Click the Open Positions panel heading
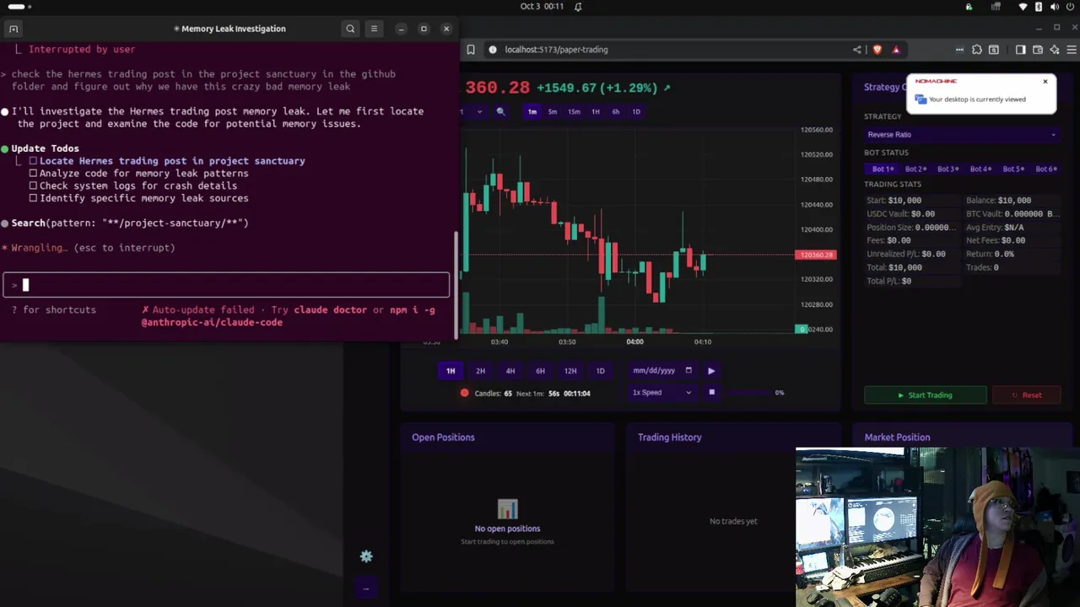Screen dimensions: 1080x607 pos(443,438)
